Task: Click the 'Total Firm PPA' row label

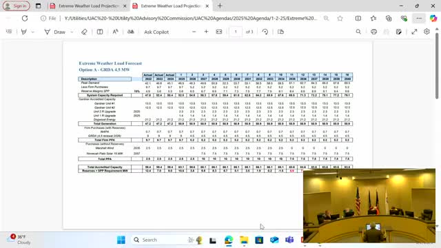Action: (105, 140)
